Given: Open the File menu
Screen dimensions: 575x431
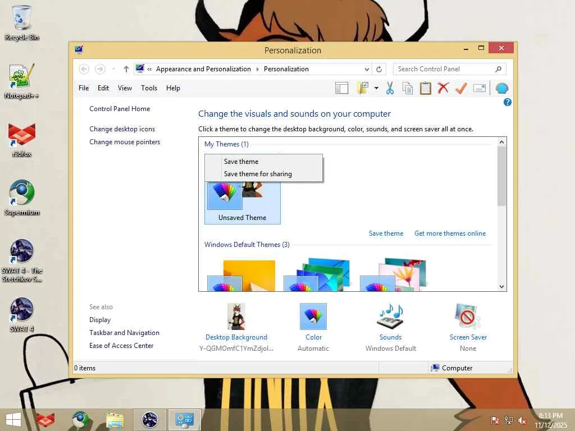Looking at the screenshot, I should click(84, 88).
